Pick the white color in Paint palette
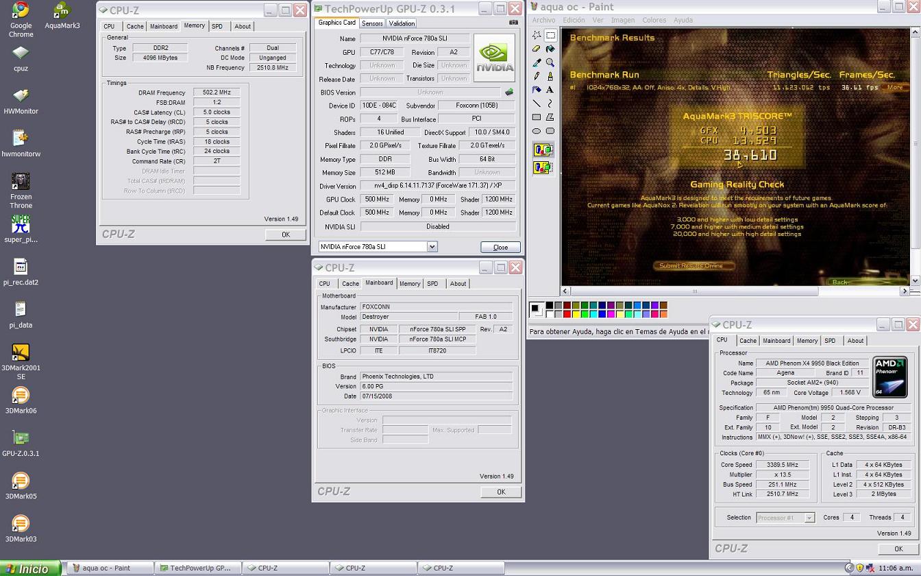The height and width of the screenshot is (576, 921). click(549, 314)
